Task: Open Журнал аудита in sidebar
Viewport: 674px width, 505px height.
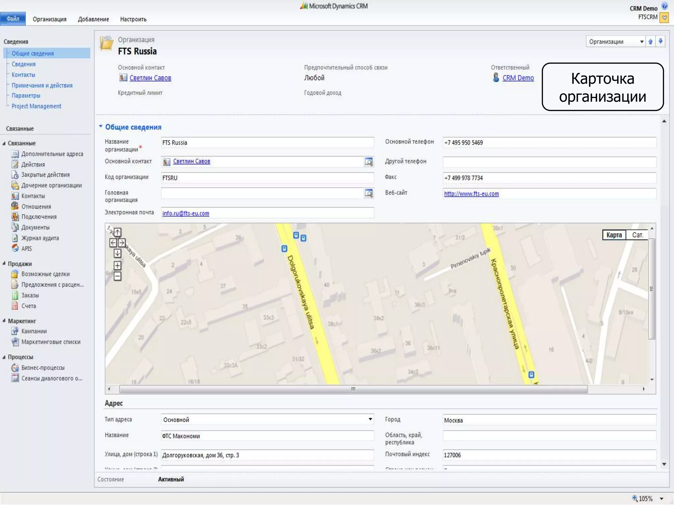Action: [x=40, y=238]
